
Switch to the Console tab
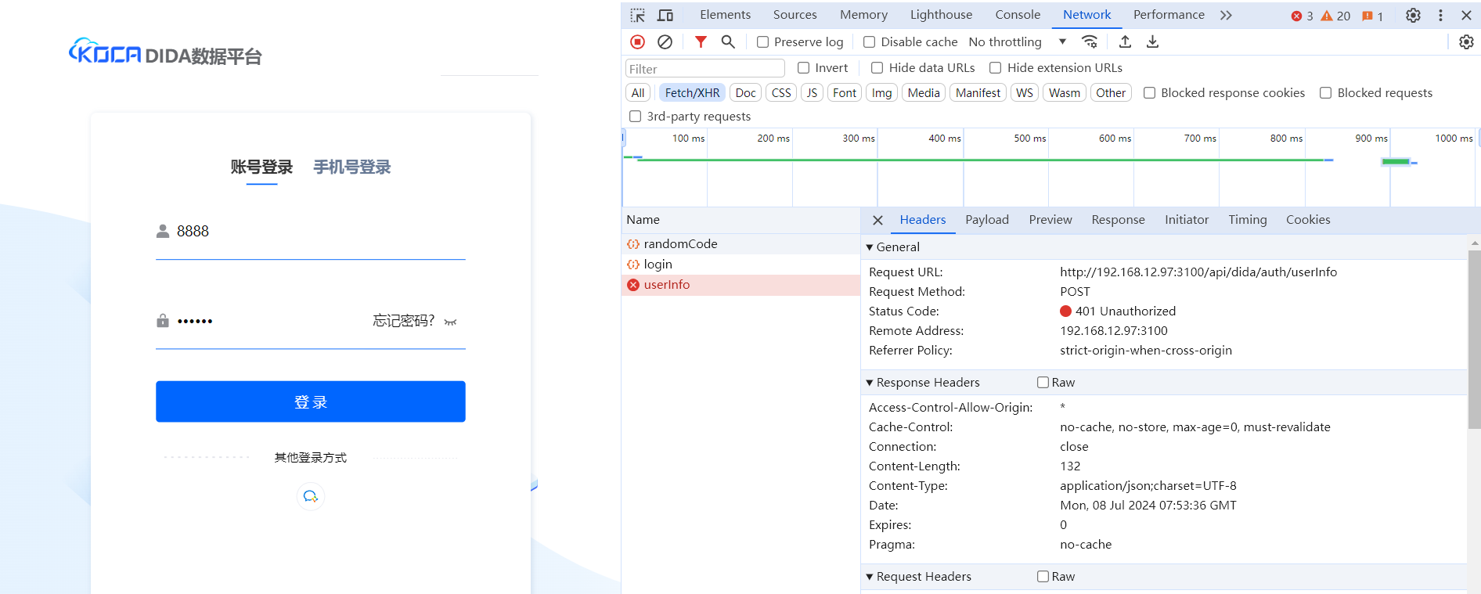pos(1018,15)
